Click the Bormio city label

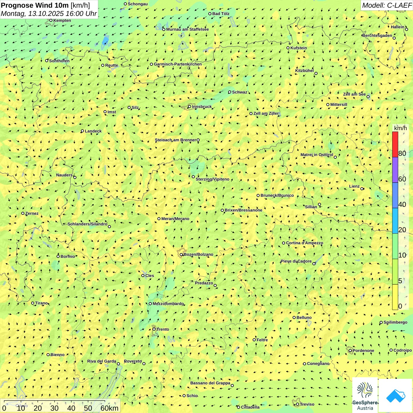tap(68, 256)
